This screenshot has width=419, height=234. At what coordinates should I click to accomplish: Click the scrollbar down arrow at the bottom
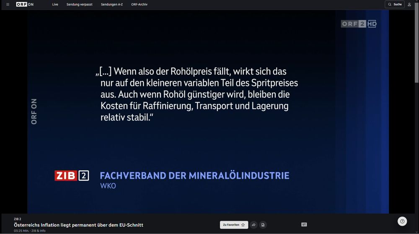pyautogui.click(x=416, y=232)
